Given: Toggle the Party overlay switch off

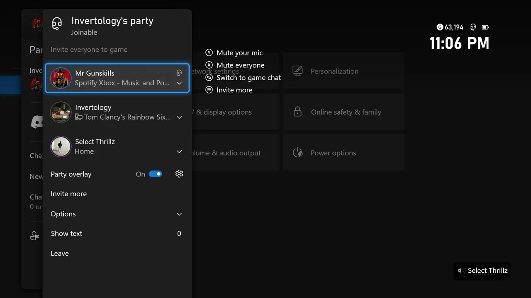Looking at the screenshot, I should click(156, 174).
